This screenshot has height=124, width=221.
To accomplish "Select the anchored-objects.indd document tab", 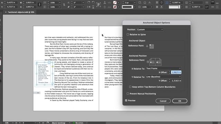I will click(21, 12).
